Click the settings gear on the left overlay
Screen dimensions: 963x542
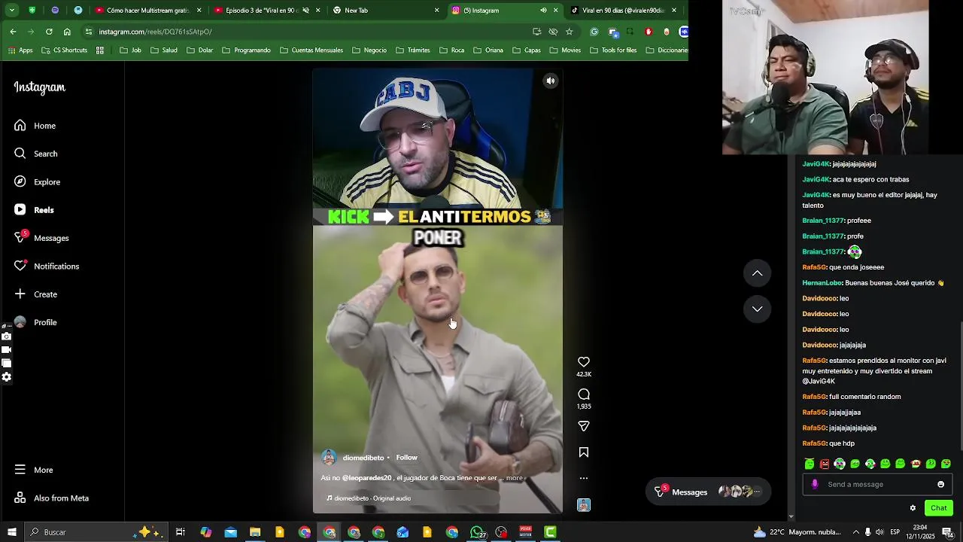click(7, 377)
